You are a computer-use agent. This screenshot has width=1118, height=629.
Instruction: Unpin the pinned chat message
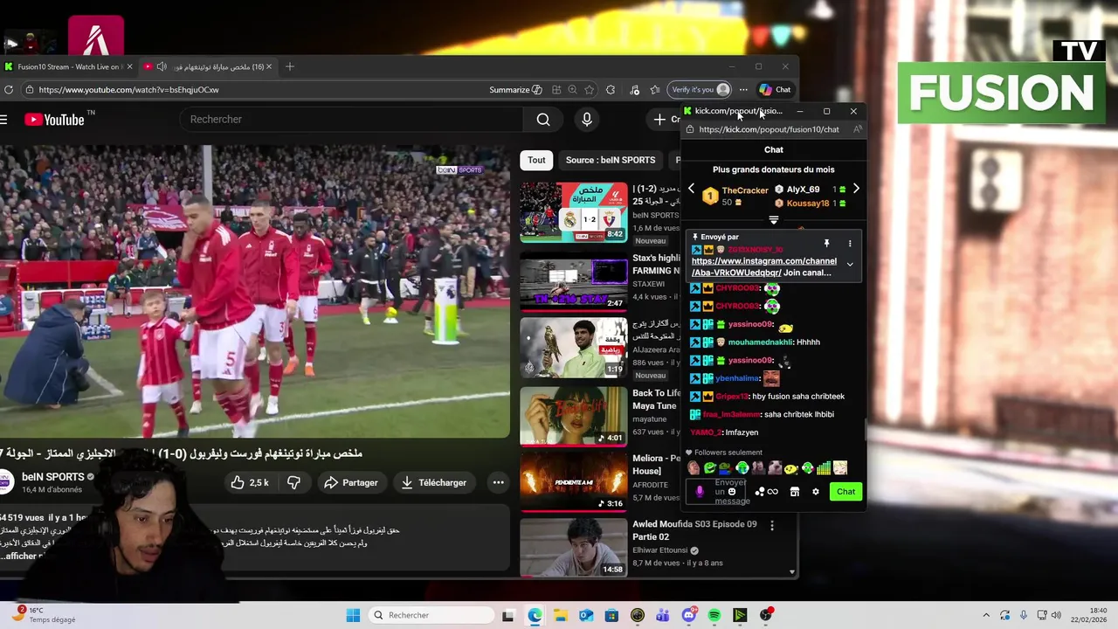(x=826, y=244)
